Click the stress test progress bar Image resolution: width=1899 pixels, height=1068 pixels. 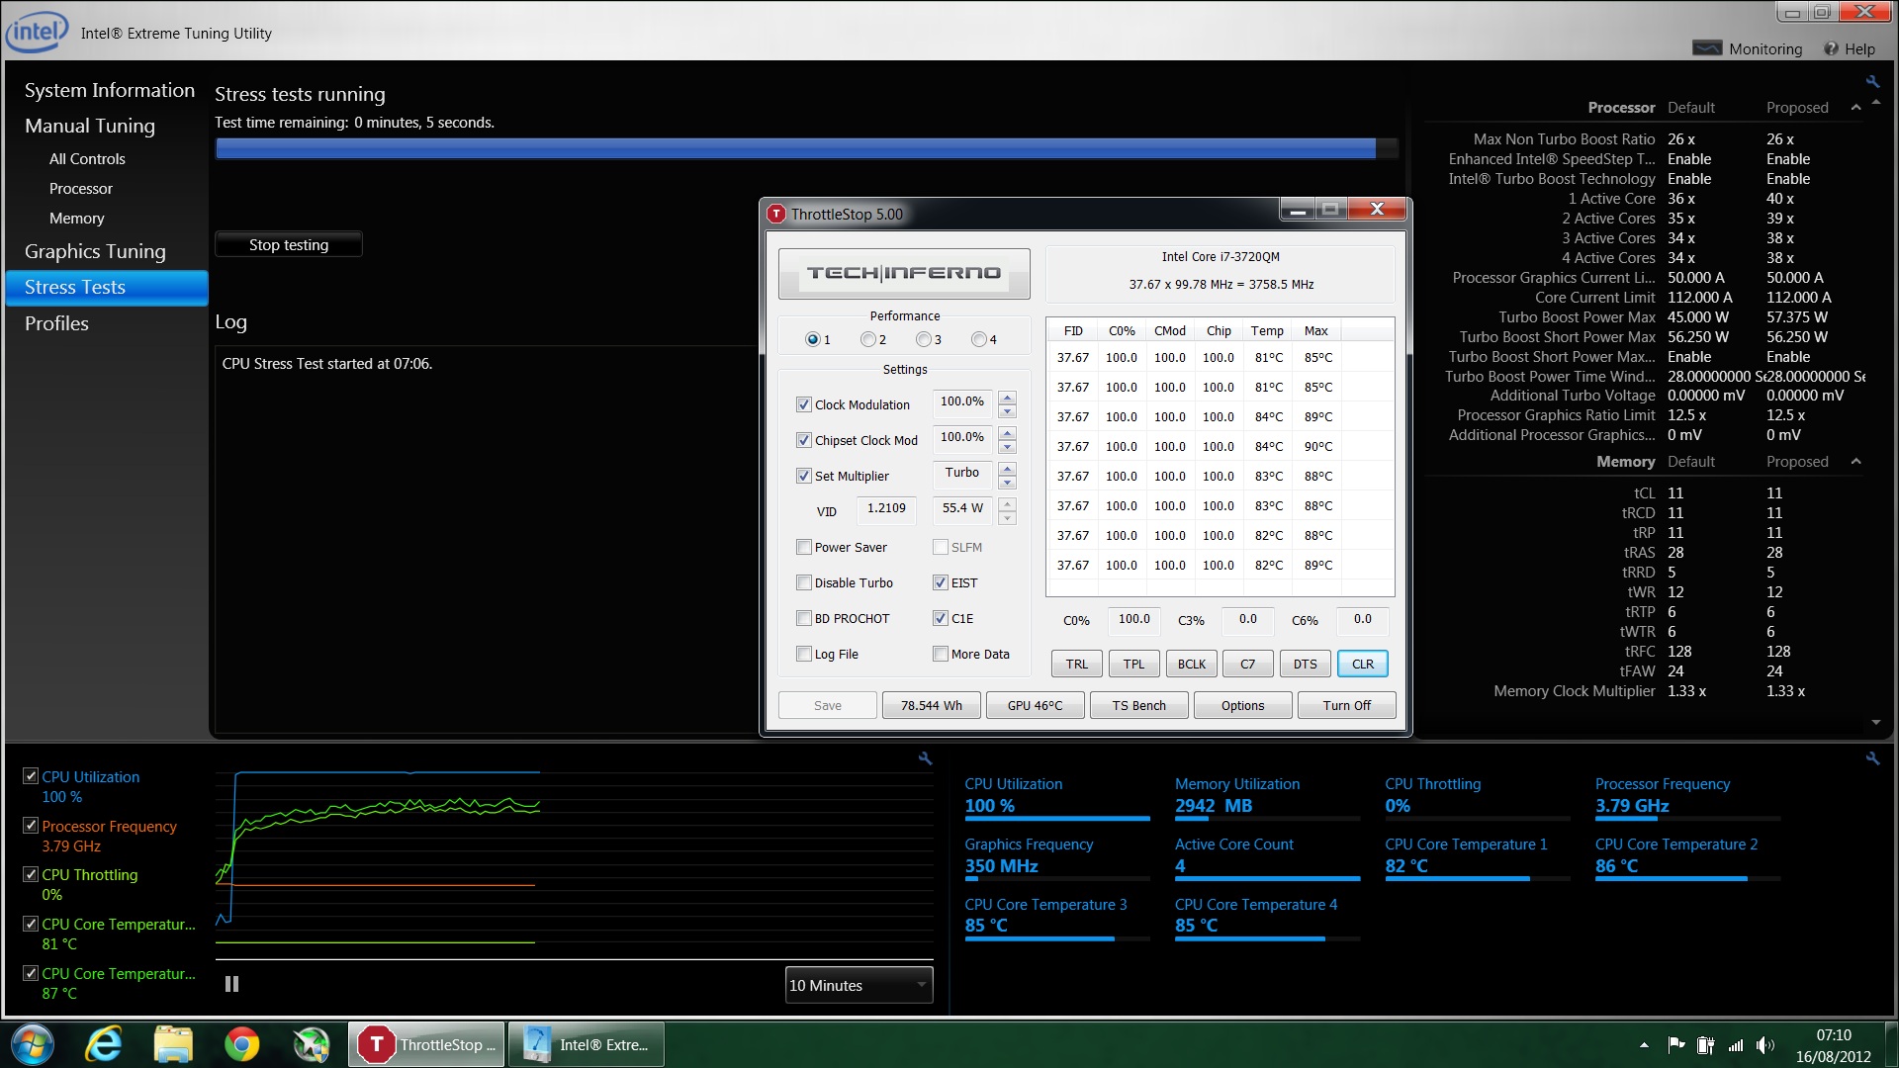click(806, 149)
